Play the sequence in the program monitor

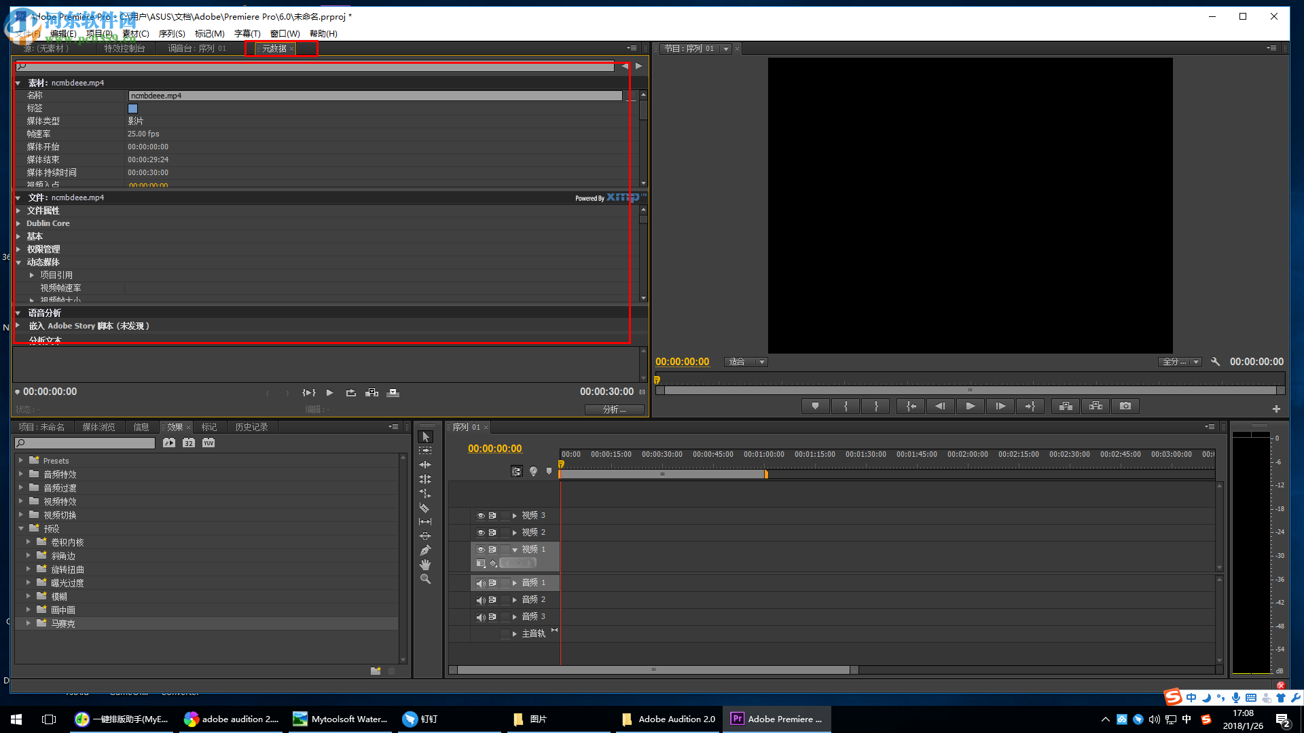point(970,406)
